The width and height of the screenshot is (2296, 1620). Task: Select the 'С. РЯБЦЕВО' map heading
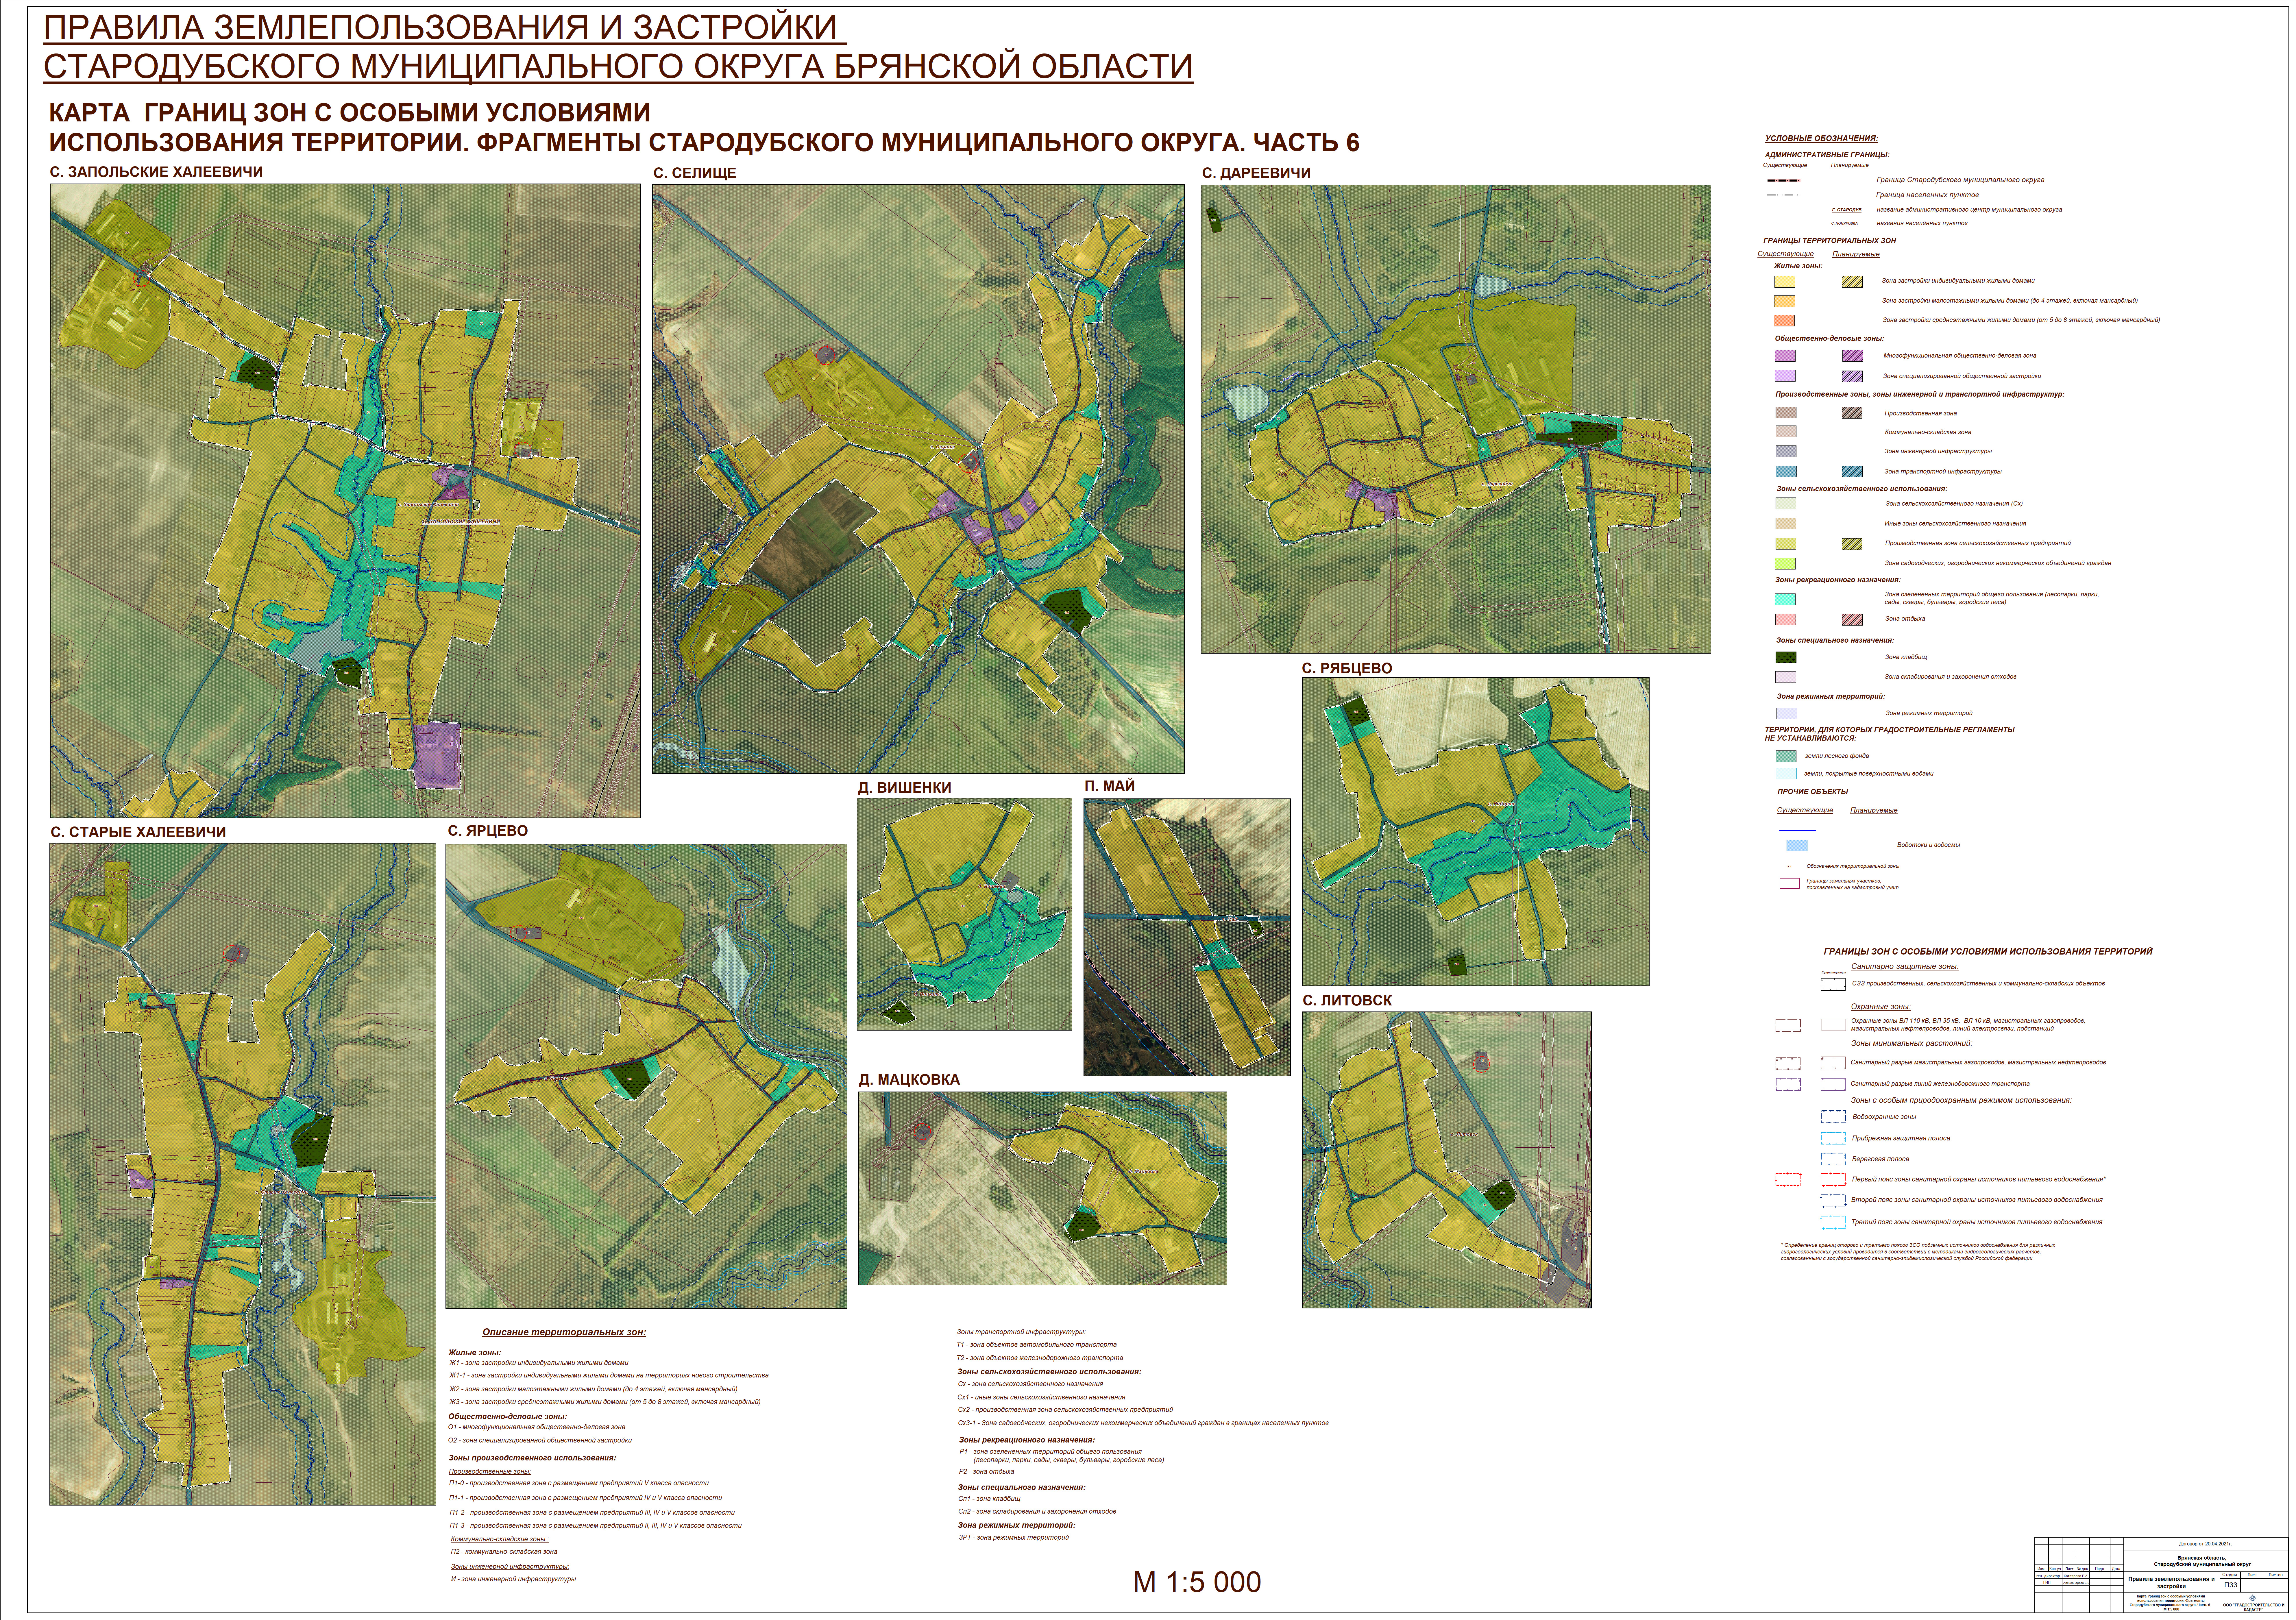pos(1347,668)
